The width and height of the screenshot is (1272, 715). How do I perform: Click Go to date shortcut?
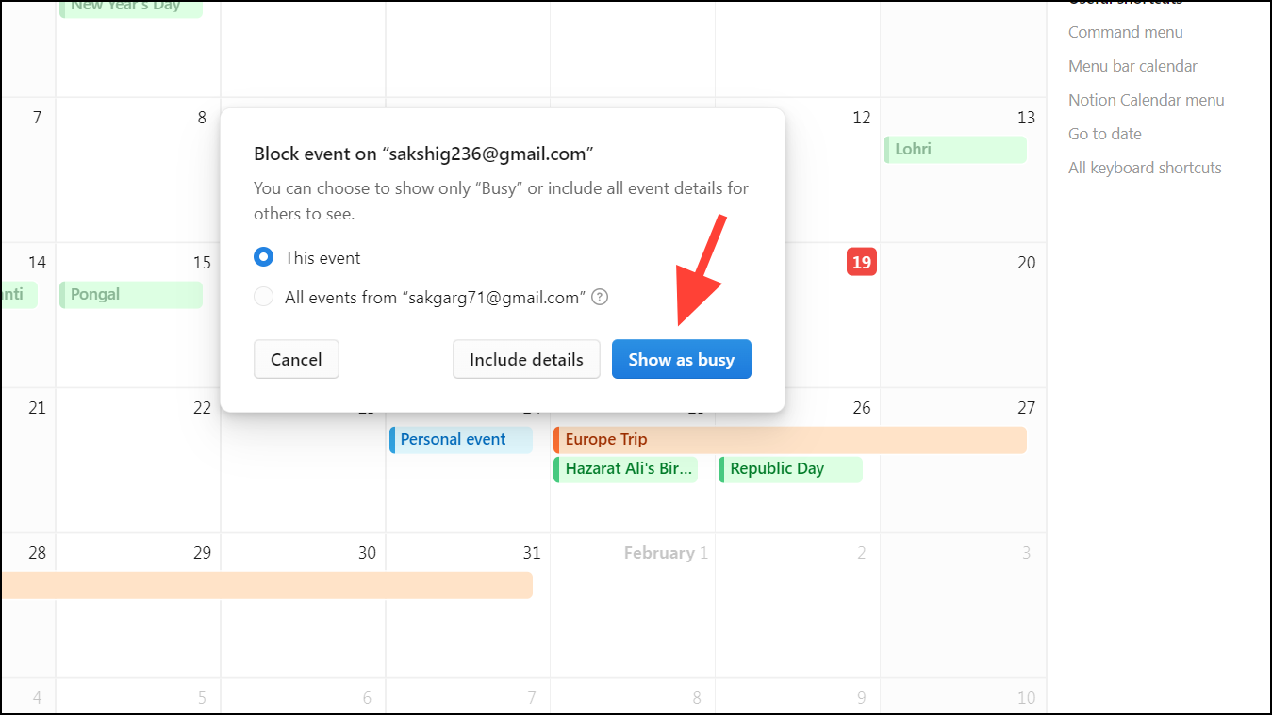pos(1104,134)
